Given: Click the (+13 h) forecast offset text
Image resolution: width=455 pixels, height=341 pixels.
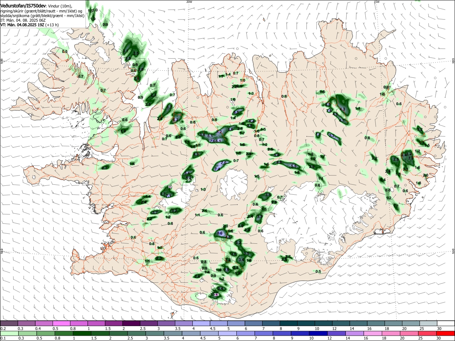Looking at the screenshot, I should pyautogui.click(x=52, y=25).
